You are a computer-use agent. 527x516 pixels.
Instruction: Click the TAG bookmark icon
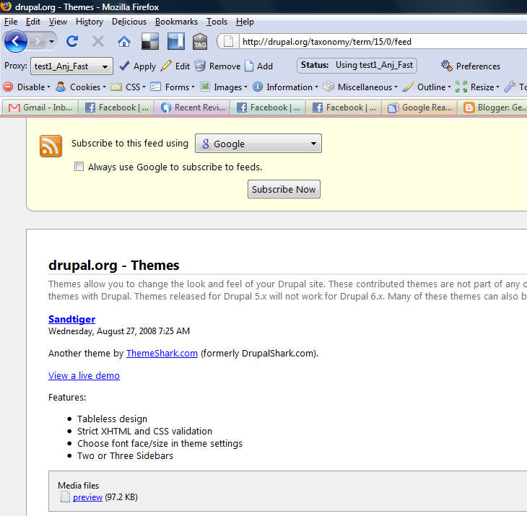coord(200,42)
